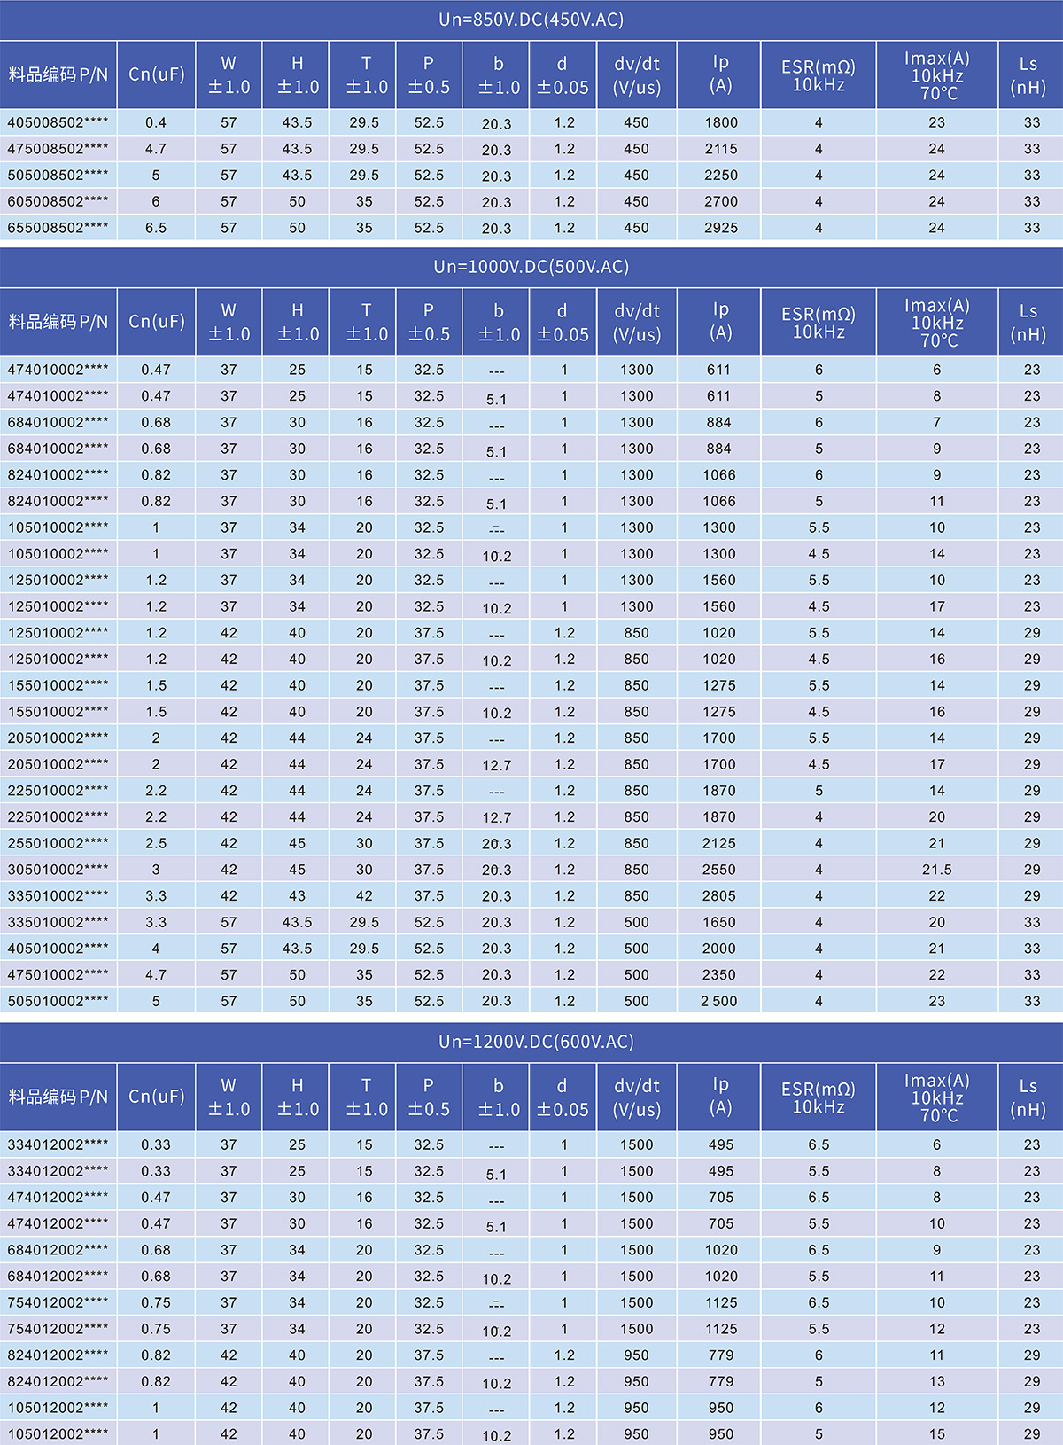1063x1445 pixels.
Task: Click the Ip value 2115
Action: (721, 149)
